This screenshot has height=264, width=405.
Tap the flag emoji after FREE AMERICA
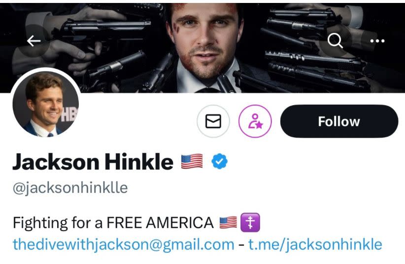pos(228,223)
